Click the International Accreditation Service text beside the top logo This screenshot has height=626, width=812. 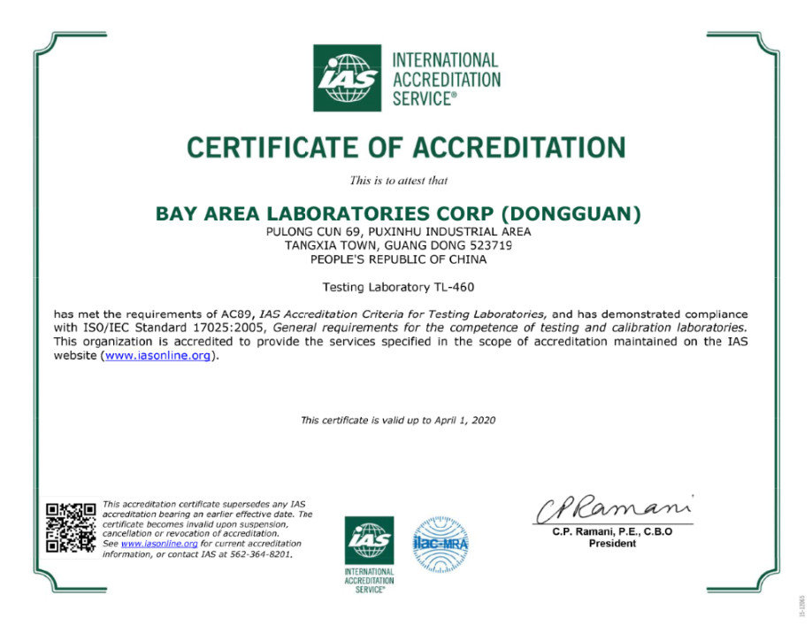tap(445, 79)
